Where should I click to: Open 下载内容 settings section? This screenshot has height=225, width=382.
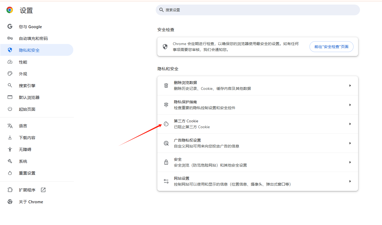(x=37, y=138)
